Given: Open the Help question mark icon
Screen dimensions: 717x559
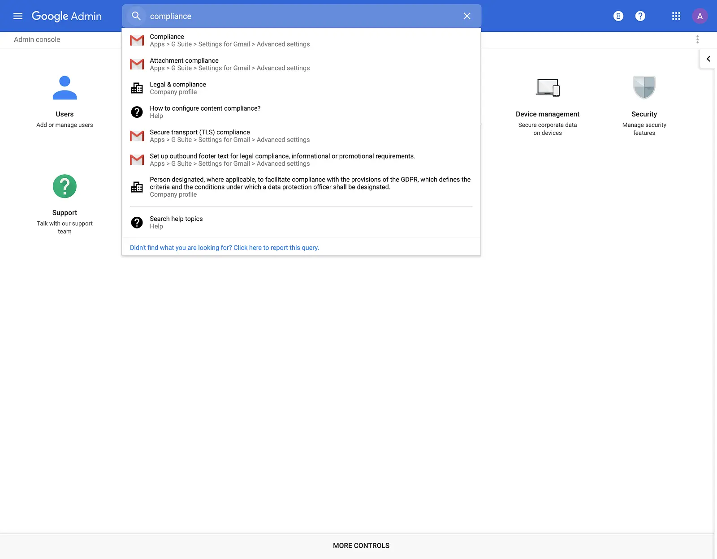Looking at the screenshot, I should click(640, 16).
